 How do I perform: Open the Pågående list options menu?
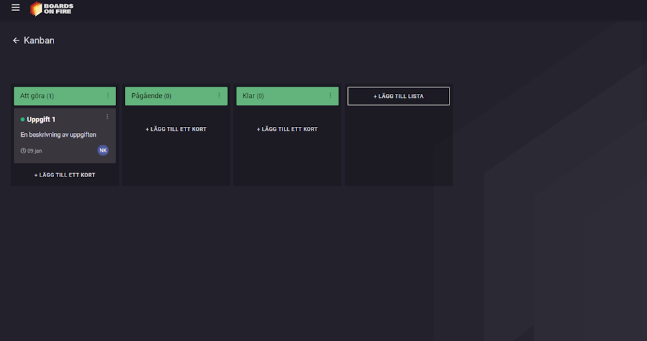pos(219,96)
